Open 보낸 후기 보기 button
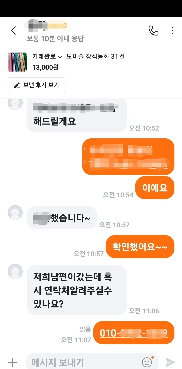The height and width of the screenshot is (369, 182). pos(36,85)
